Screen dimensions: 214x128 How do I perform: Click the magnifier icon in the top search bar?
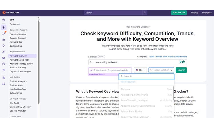145,13
